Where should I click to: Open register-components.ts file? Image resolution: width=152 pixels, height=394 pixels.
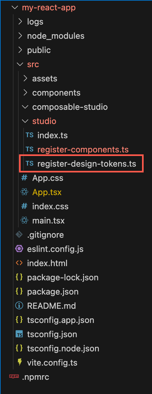click(x=83, y=150)
